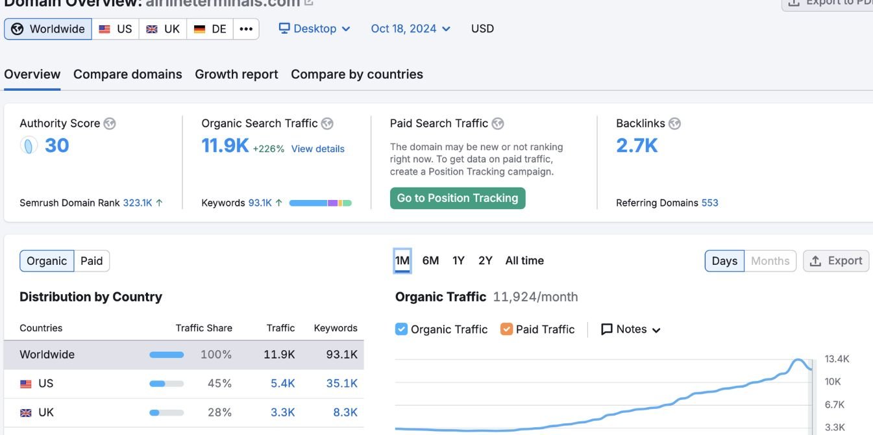Click the keywords distribution color bar
873x435 pixels.
tap(320, 203)
